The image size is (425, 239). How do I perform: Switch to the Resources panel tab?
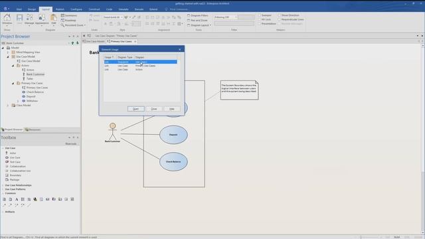[33, 130]
